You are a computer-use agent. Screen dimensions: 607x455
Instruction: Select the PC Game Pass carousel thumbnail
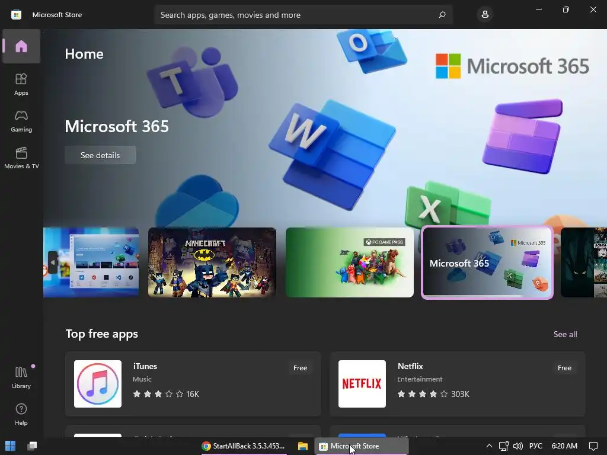coord(350,262)
